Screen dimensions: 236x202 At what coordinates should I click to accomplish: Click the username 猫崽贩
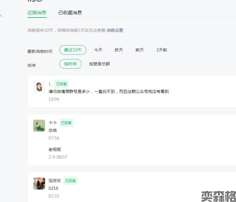[x=55, y=181]
